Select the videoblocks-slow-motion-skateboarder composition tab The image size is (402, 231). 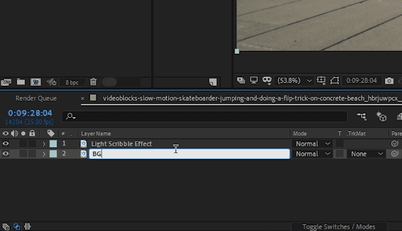tap(250, 98)
